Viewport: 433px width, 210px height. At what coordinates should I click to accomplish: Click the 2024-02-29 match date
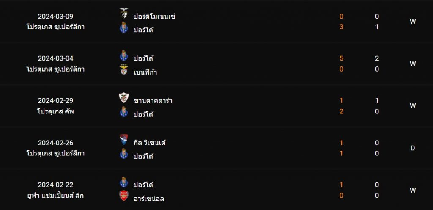pos(55,101)
